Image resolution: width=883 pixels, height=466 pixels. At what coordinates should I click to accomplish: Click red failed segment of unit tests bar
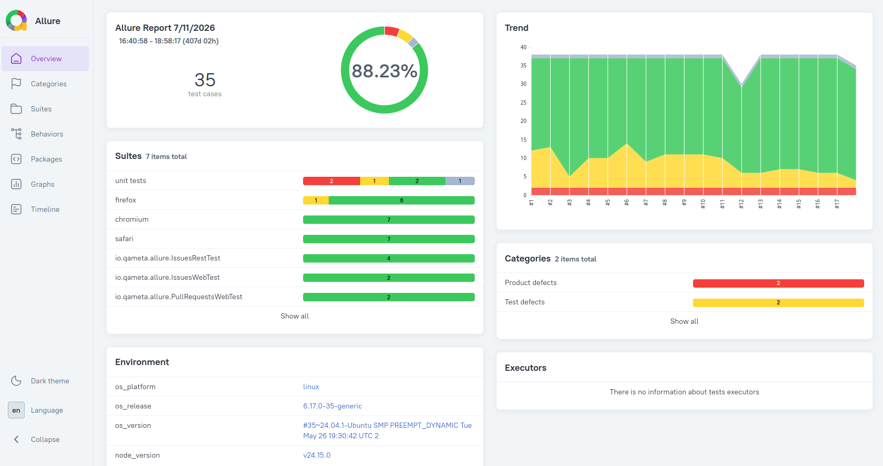331,181
